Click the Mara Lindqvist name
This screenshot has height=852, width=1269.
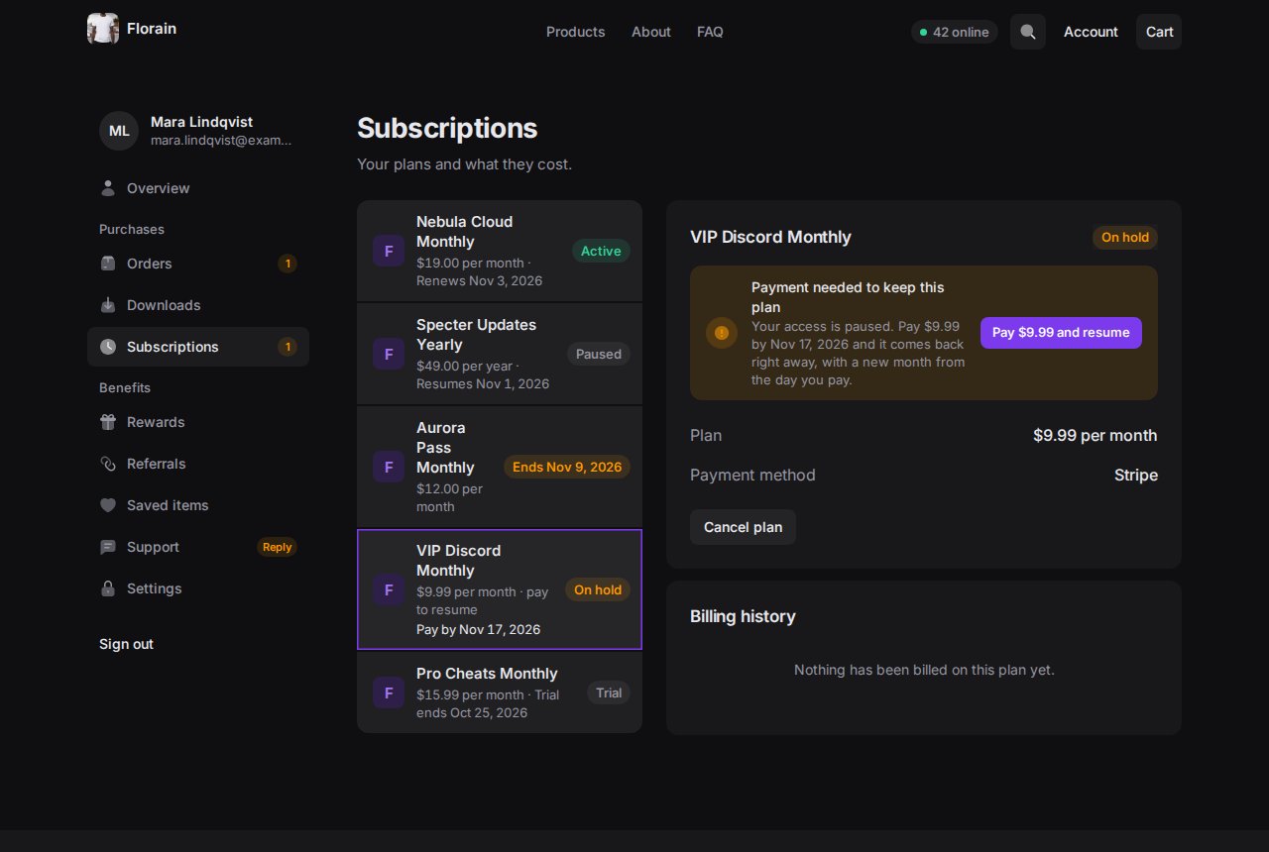(x=201, y=122)
